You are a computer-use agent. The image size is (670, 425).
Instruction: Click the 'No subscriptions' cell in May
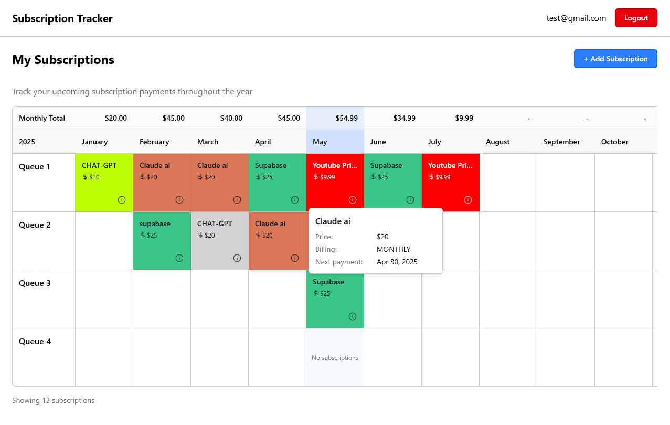pyautogui.click(x=335, y=358)
